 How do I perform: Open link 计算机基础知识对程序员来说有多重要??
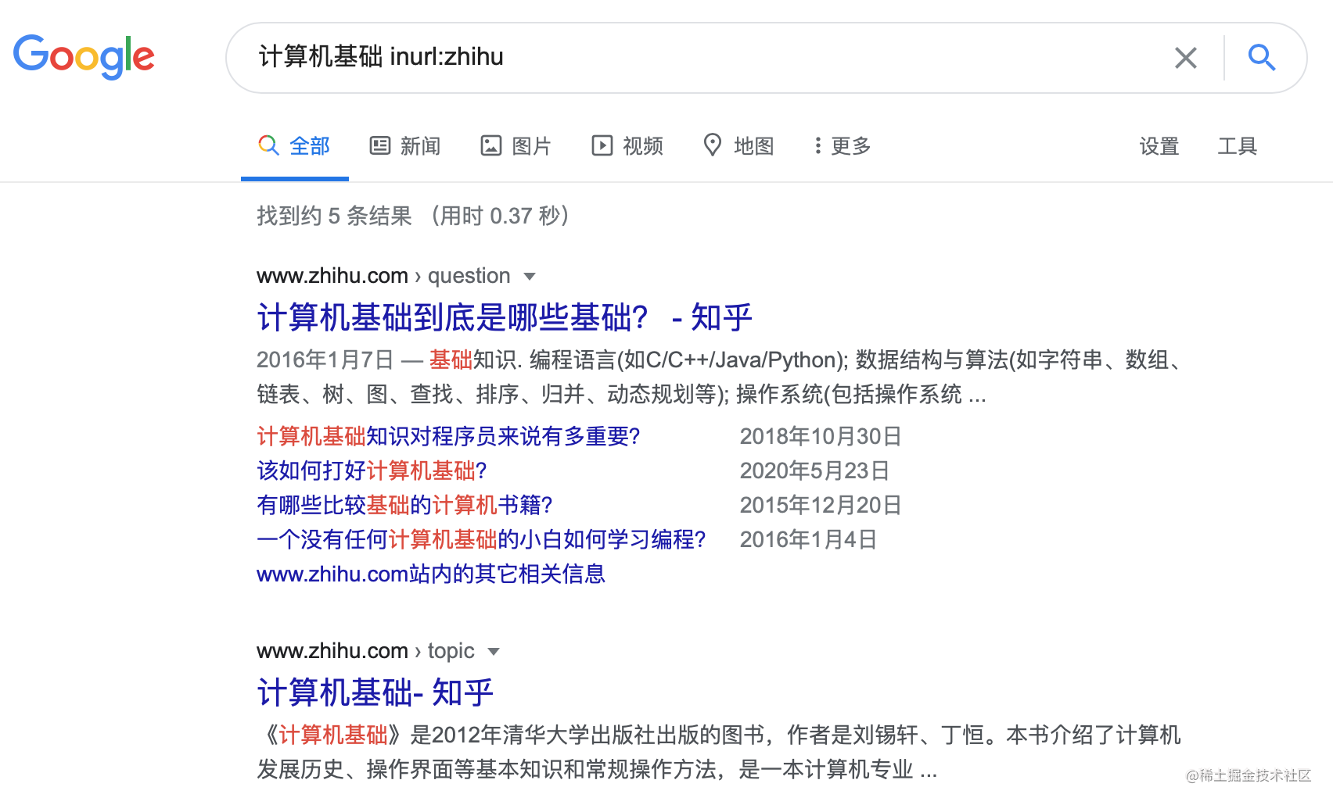[449, 436]
